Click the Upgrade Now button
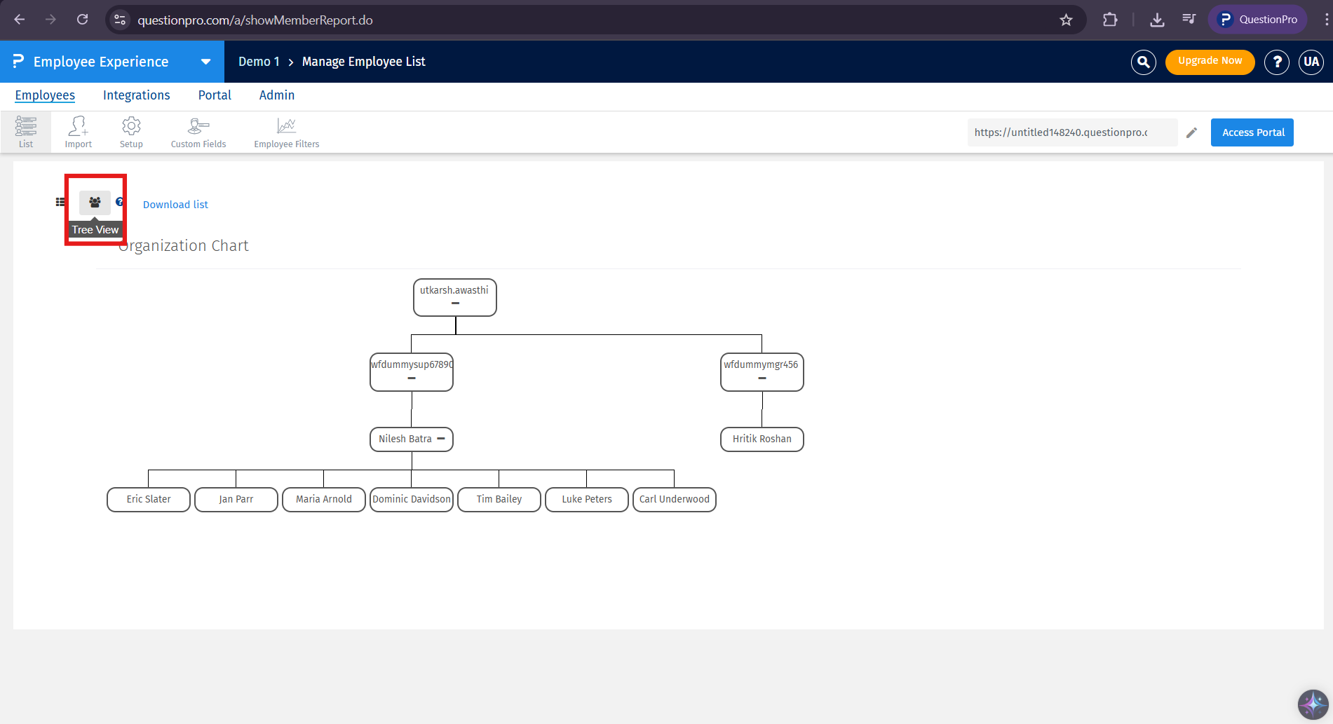This screenshot has width=1333, height=724. [x=1210, y=62]
